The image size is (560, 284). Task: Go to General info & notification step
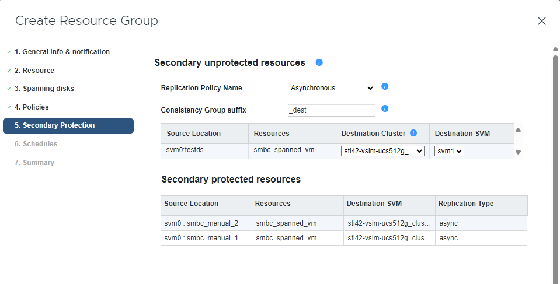62,52
